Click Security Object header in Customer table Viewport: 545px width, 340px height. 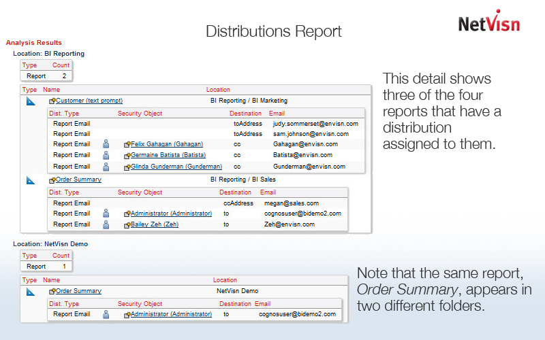(140, 114)
